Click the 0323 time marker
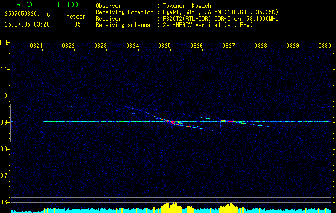This screenshot has width=336, height=213. [100, 46]
